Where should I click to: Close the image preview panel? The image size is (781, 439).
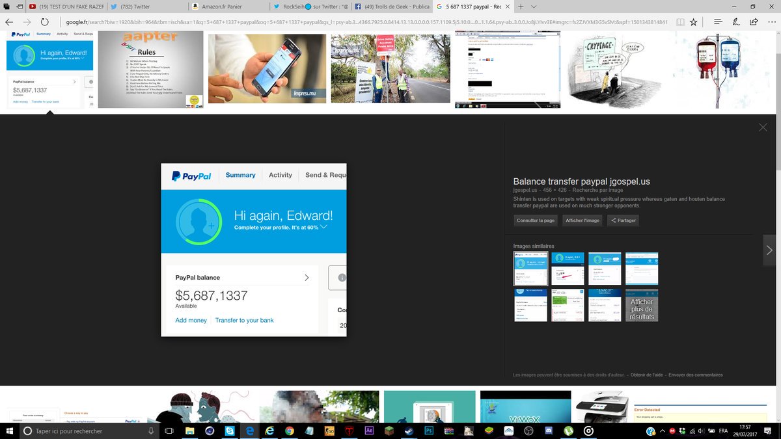tap(763, 127)
